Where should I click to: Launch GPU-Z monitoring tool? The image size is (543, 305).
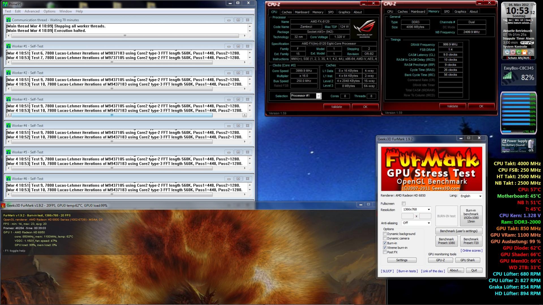[440, 260]
